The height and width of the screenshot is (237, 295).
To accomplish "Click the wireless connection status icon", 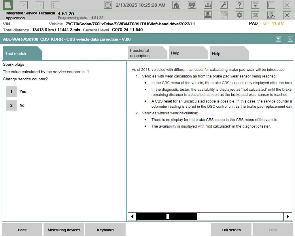I will 108,5.
